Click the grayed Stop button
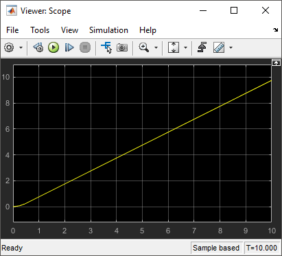Image resolution: width=282 pixels, height=256 pixels. [x=85, y=47]
